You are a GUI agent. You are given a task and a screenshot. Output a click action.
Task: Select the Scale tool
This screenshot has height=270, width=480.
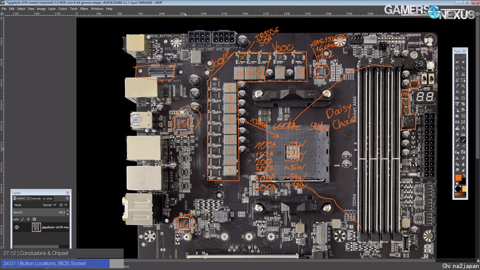457,110
